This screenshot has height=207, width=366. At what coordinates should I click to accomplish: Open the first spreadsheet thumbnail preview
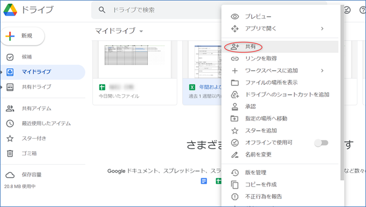pos(135,60)
